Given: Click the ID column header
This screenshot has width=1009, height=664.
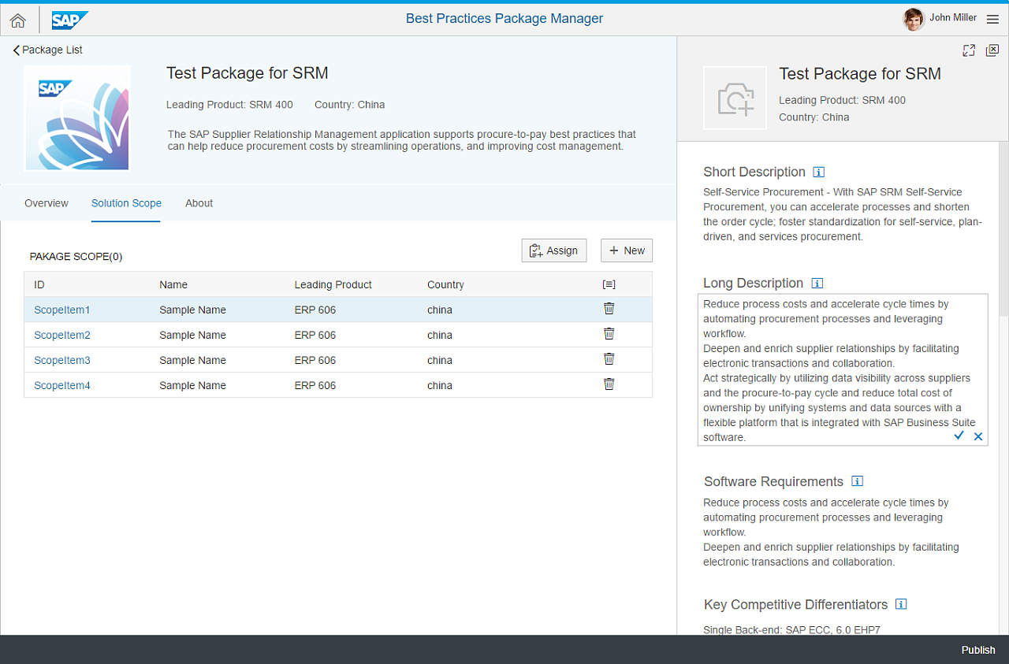Looking at the screenshot, I should (39, 284).
